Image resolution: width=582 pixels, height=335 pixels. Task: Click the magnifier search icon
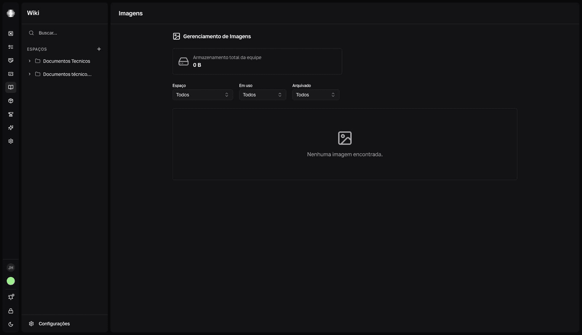(x=32, y=33)
